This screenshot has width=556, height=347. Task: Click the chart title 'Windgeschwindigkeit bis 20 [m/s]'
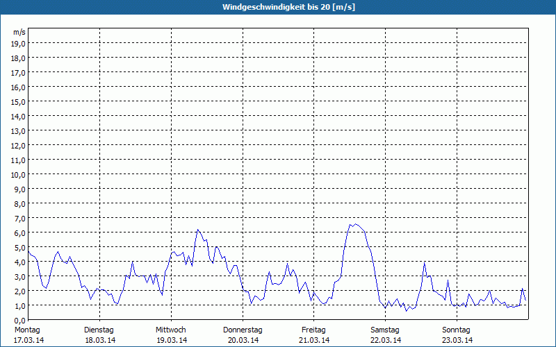pyautogui.click(x=288, y=7)
